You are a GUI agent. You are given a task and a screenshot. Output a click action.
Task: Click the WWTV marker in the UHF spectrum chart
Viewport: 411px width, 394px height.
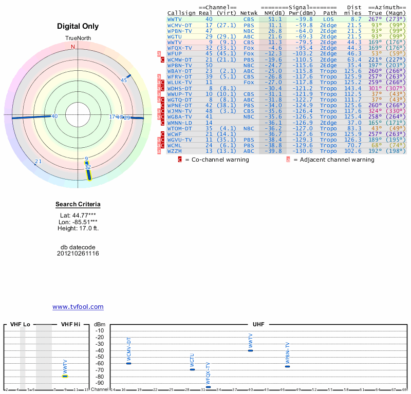251,350
